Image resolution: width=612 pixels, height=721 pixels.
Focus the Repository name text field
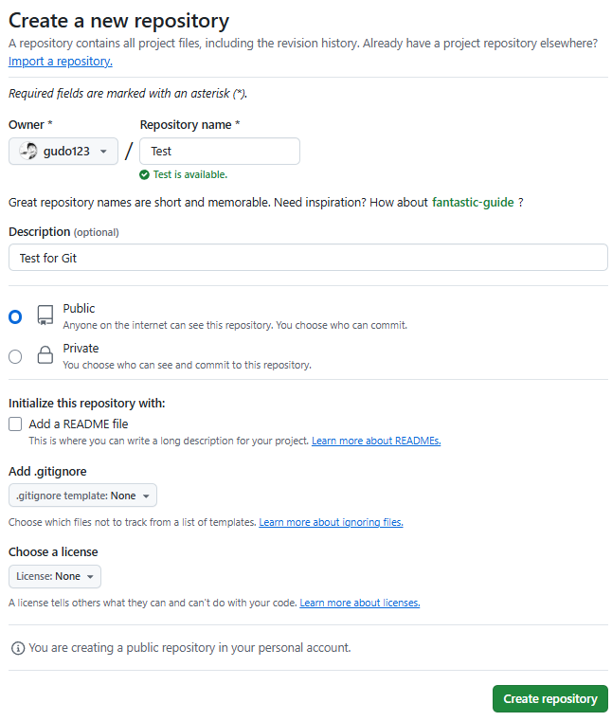[x=220, y=152]
